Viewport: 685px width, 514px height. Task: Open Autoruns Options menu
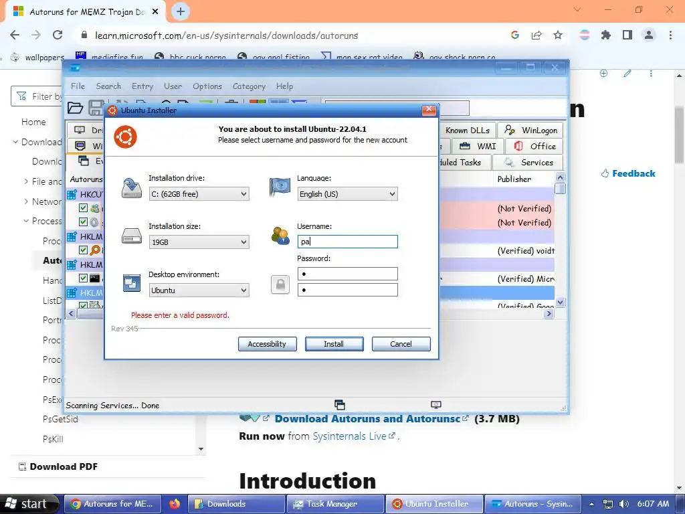(x=207, y=86)
